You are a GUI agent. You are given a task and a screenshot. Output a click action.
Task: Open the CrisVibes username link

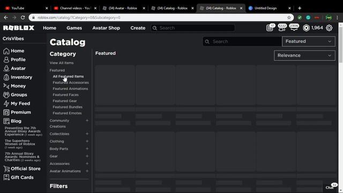point(13,39)
